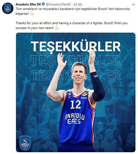Open the Anadolu Efes SK profile avatar
The width and height of the screenshot is (138, 154).
(x=7, y=8)
